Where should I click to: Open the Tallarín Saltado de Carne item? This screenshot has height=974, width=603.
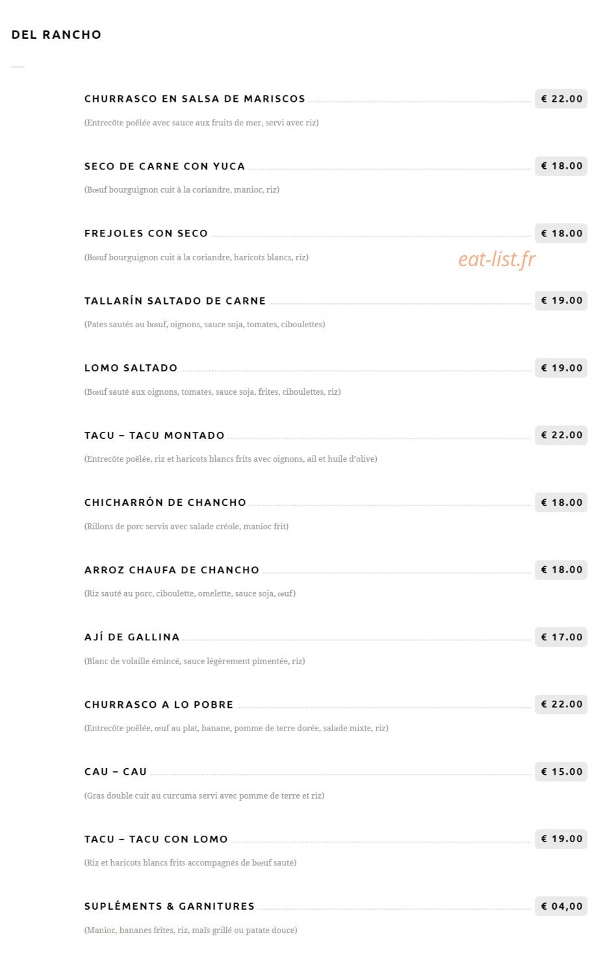coord(175,301)
